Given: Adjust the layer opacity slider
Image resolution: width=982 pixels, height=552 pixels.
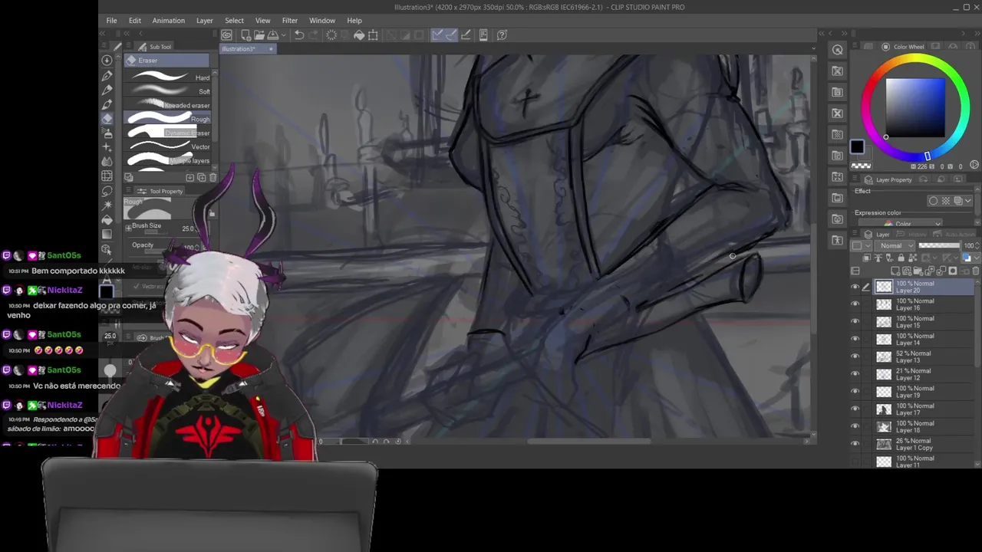Looking at the screenshot, I should 939,246.
